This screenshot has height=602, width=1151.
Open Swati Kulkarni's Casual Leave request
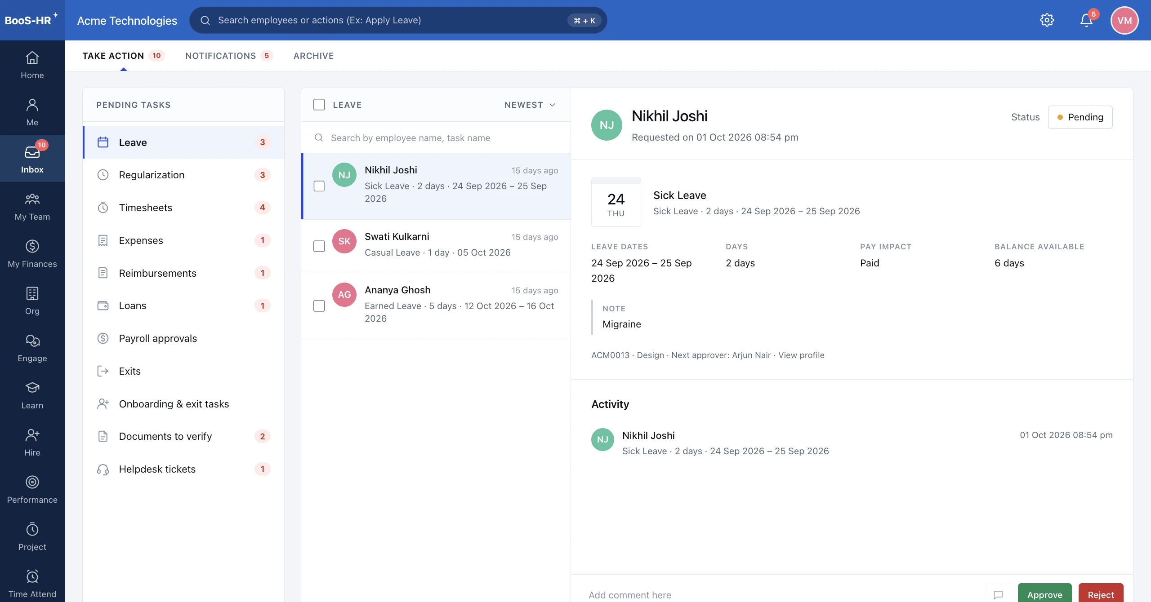click(436, 246)
